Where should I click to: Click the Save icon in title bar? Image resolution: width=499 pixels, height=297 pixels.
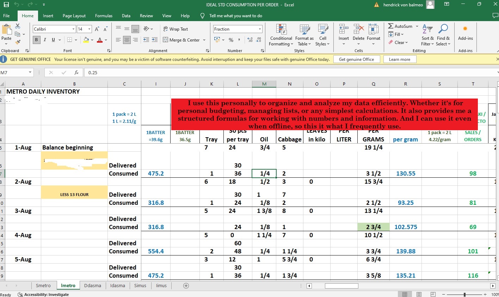[x=6, y=5]
